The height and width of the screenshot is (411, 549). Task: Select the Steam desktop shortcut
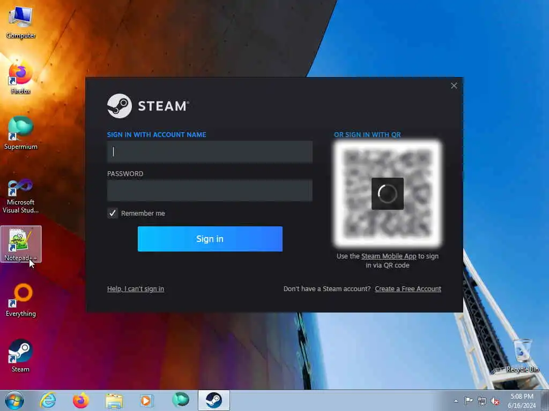click(x=21, y=355)
